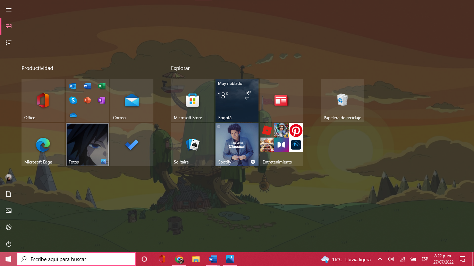Screen dimensions: 474x266
Task: Click the Outlook icon in Office folder tile
Action: [x=73, y=86]
